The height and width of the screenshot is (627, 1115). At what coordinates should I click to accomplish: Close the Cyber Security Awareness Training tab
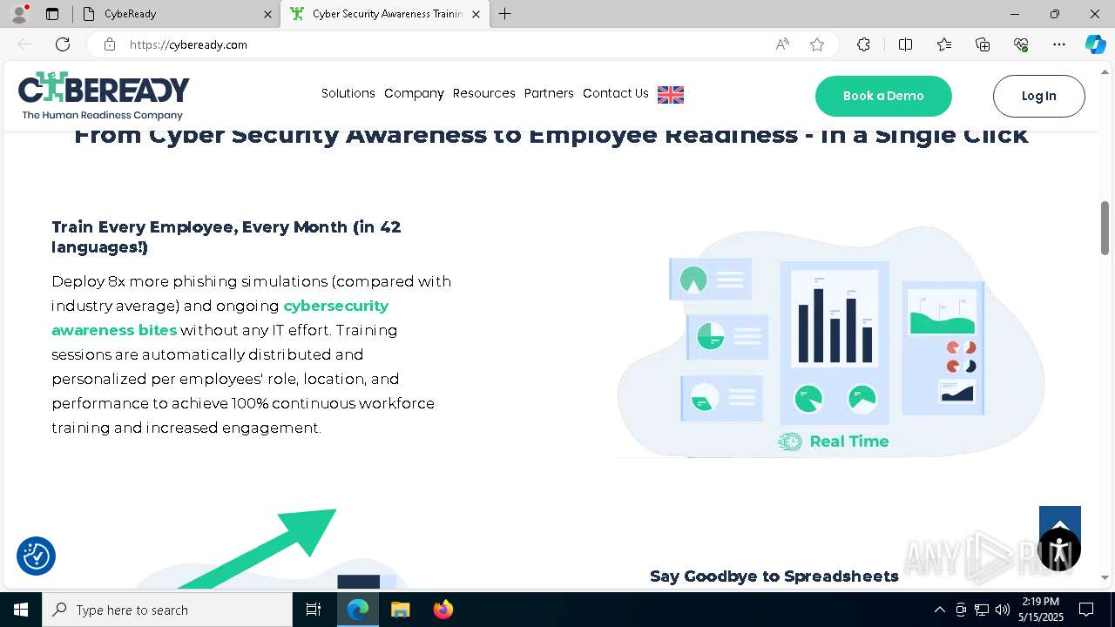(476, 14)
